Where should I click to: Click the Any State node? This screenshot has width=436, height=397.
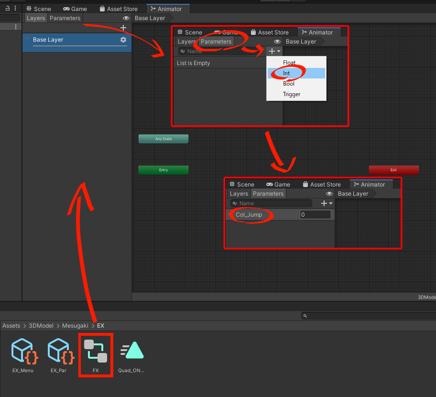pyautogui.click(x=163, y=139)
